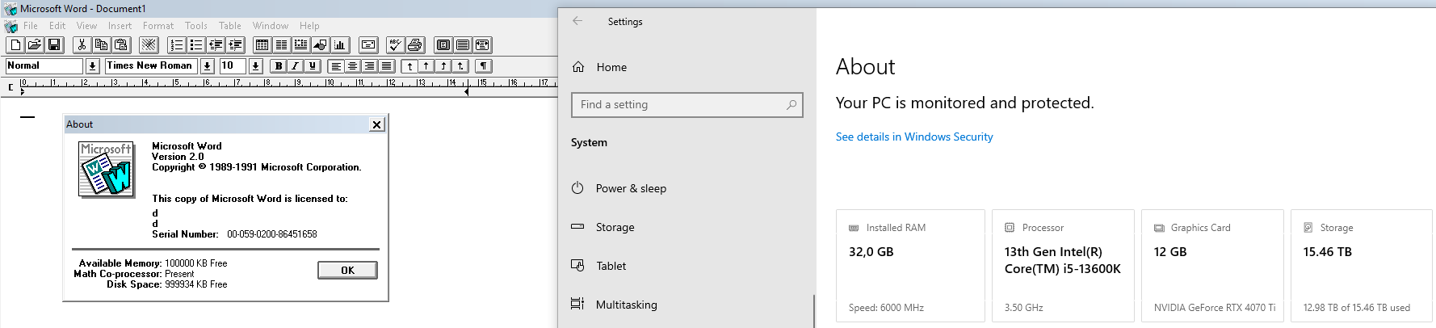1436x328 pixels.
Task: Apply bulleted list formatting
Action: [x=195, y=45]
